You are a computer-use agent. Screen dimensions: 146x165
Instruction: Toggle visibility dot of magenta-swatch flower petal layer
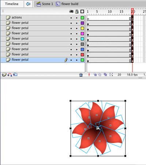click(71, 34)
